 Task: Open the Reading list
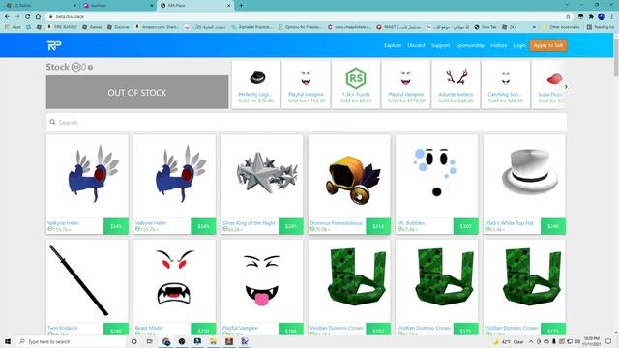click(601, 27)
